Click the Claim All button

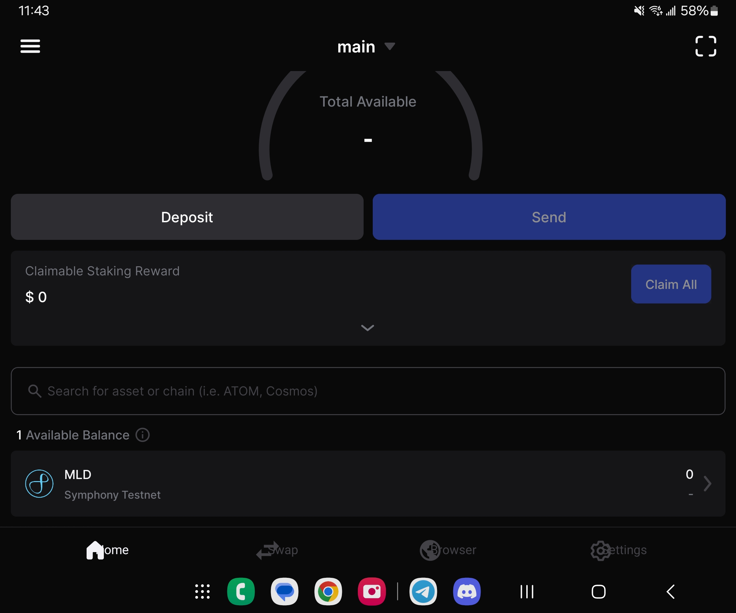point(671,284)
